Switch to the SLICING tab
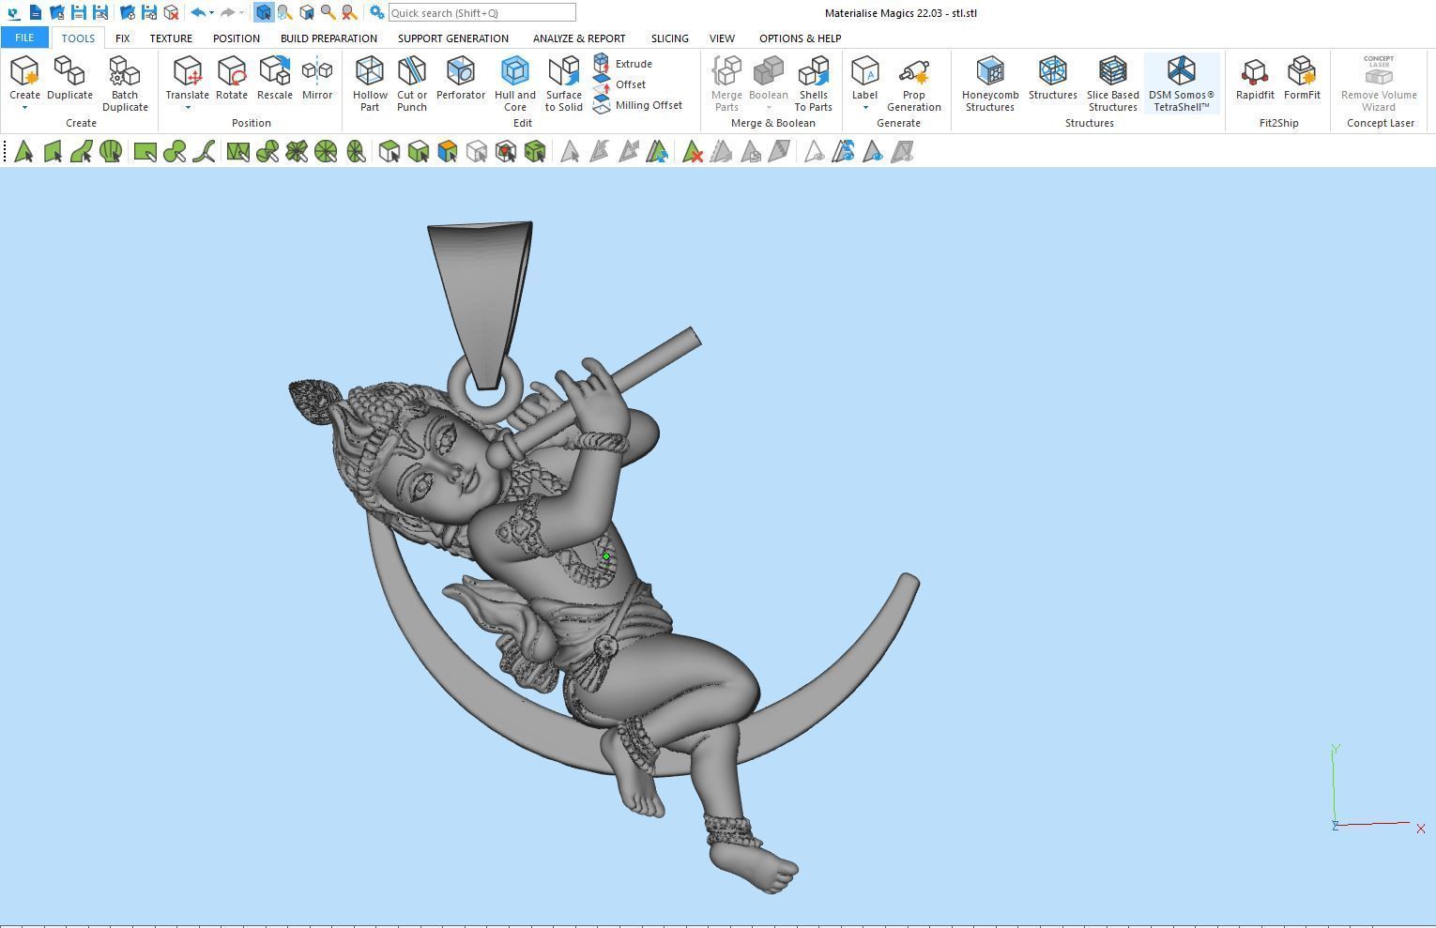This screenshot has width=1436, height=928. click(x=670, y=38)
